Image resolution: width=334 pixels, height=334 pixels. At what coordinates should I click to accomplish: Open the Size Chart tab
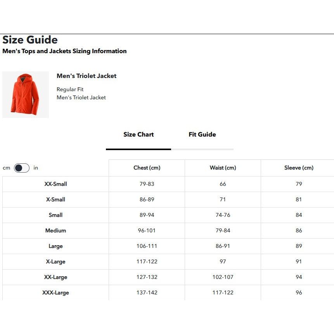pyautogui.click(x=138, y=135)
